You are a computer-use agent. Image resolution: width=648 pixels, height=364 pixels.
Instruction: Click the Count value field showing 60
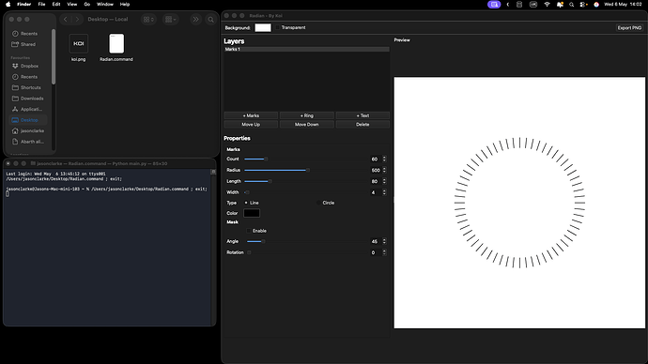click(376, 159)
